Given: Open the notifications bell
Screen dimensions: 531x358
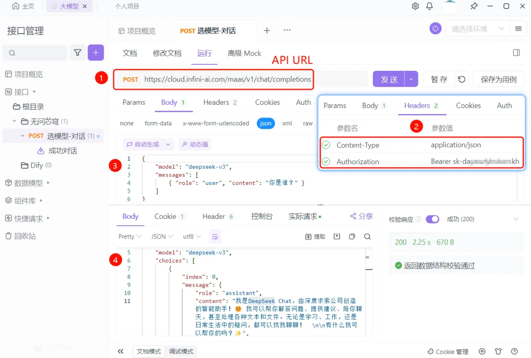Looking at the screenshot, I should pos(429,6).
